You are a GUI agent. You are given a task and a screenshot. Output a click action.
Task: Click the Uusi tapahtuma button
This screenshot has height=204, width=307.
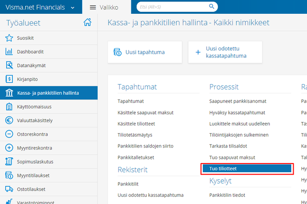pyautogui.click(x=145, y=52)
